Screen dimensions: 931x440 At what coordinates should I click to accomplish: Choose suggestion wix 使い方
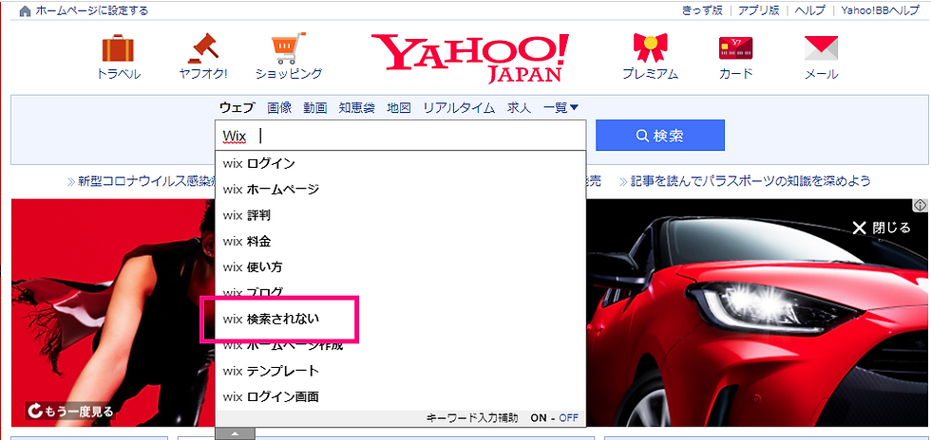(401, 266)
